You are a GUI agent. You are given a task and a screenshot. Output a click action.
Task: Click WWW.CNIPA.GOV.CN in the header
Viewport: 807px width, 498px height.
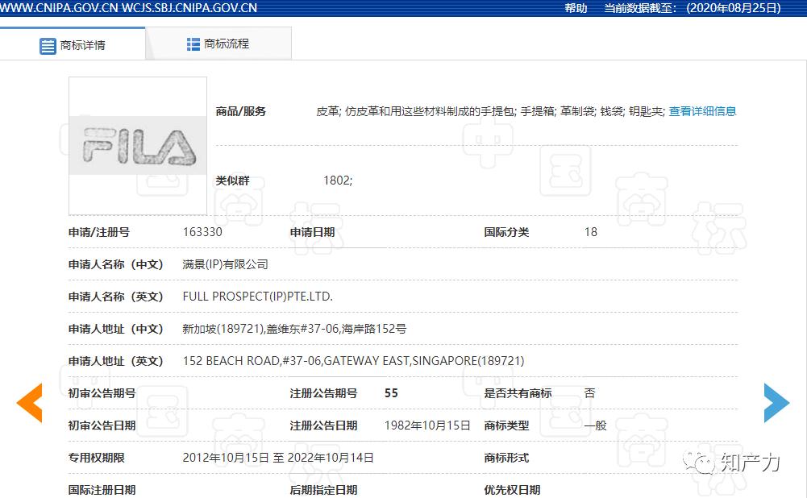point(59,8)
